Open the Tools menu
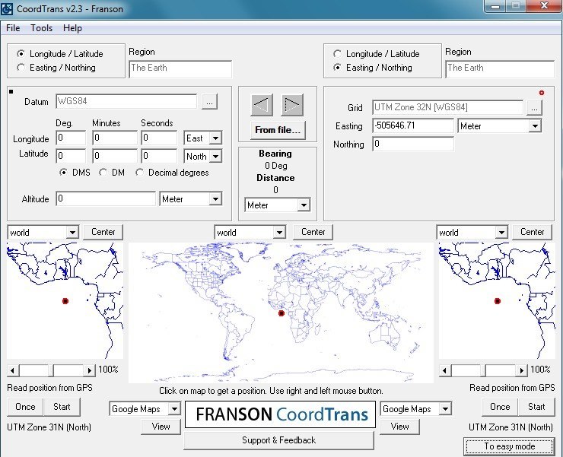 42,28
